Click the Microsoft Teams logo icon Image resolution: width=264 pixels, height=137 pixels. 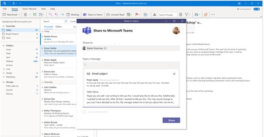click(87, 30)
